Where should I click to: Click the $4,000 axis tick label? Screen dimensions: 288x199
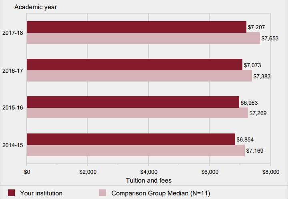(149, 172)
